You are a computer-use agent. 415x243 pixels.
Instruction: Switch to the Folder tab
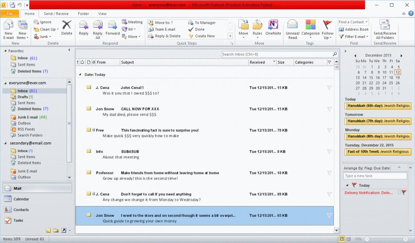tap(83, 14)
